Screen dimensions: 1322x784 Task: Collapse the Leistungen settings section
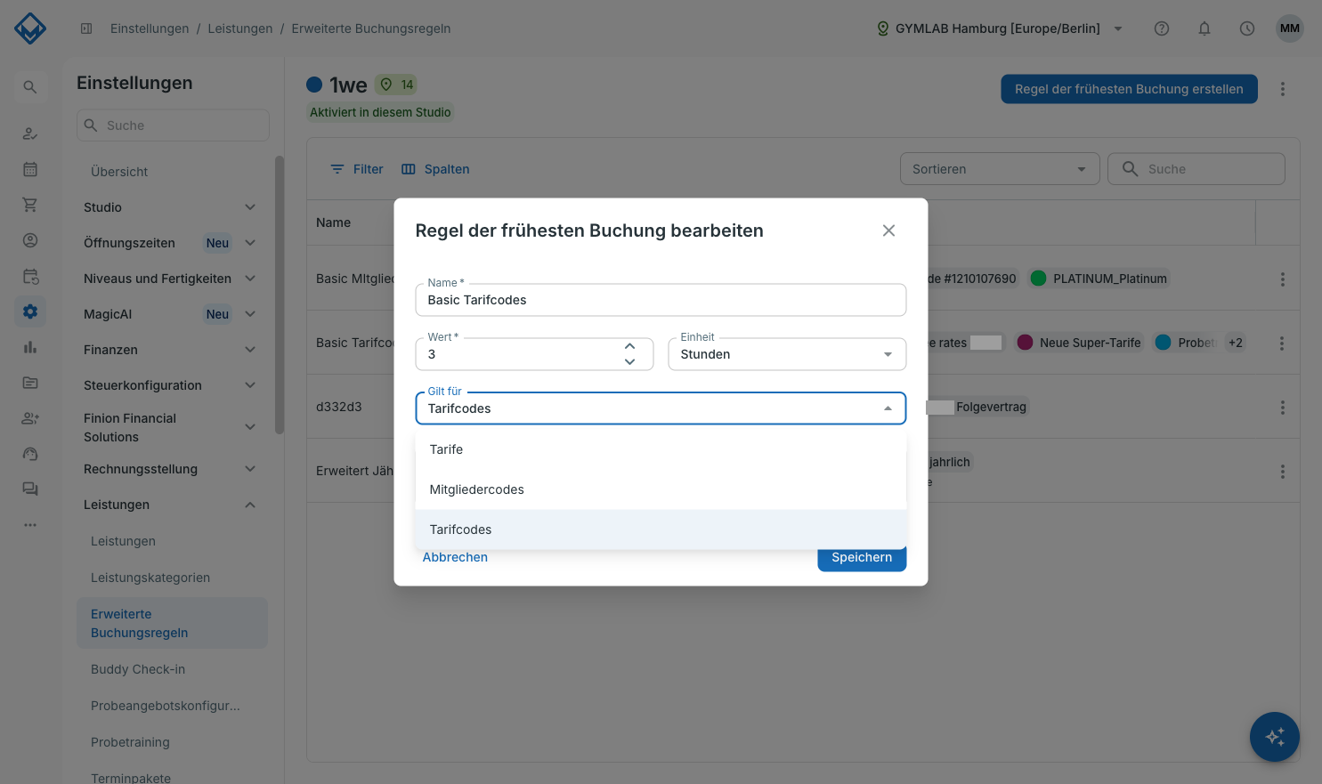point(169,505)
